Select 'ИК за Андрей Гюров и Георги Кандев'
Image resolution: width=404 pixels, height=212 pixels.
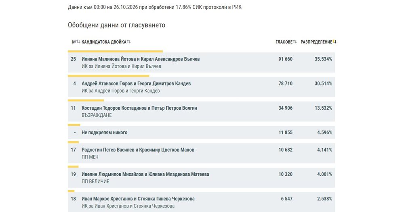click(121, 91)
